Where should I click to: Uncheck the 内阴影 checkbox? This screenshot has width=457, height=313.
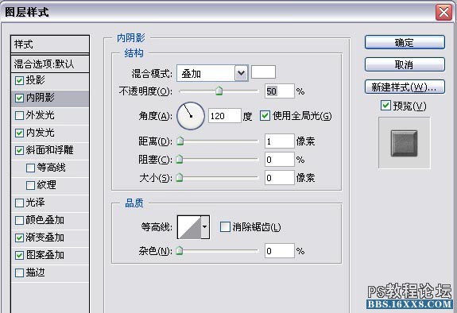click(x=19, y=98)
